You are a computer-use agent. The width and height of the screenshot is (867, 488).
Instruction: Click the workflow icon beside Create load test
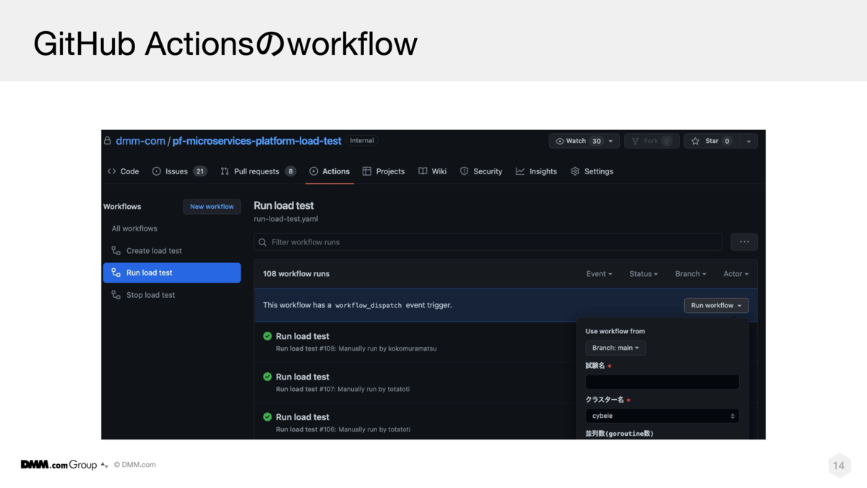click(x=116, y=251)
